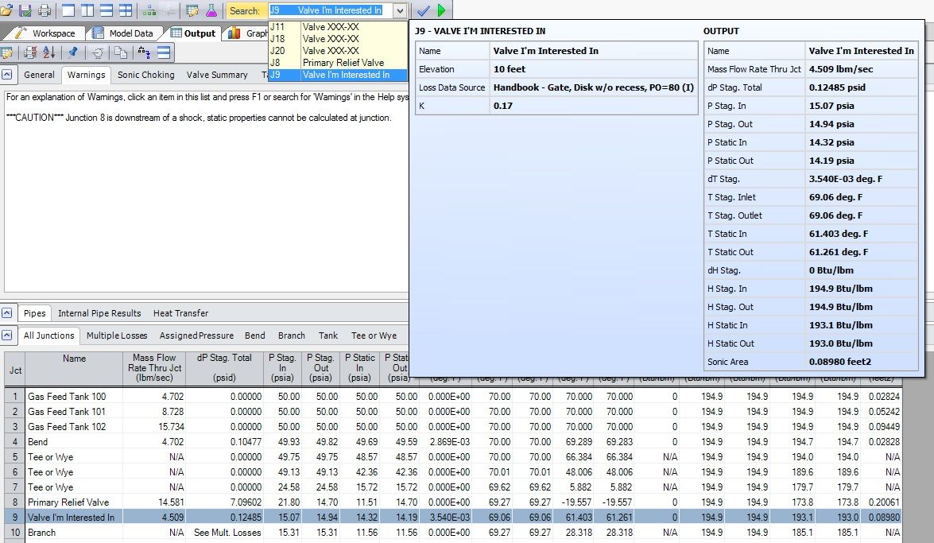Copy output data with the copy icon
Image resolution: width=934 pixels, height=543 pixels.
pos(121,52)
